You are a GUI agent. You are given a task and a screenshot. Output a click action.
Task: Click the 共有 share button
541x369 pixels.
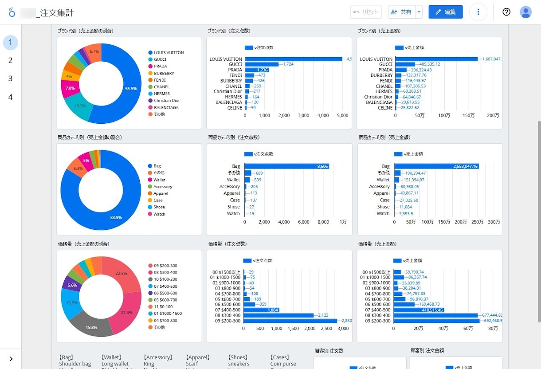click(401, 12)
